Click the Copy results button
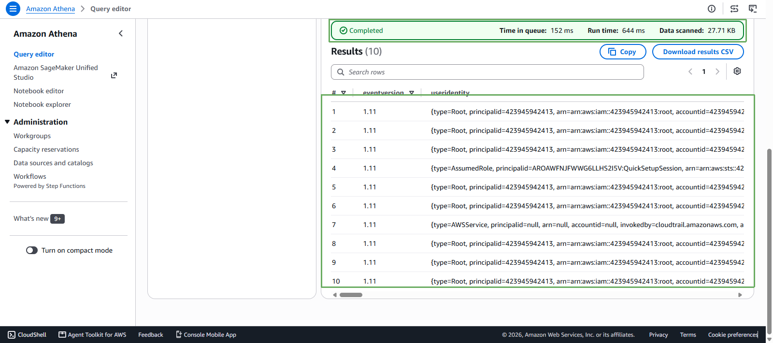 623,52
